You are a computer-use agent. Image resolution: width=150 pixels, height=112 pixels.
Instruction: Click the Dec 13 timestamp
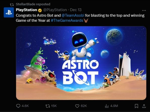pyautogui.click(x=76, y=10)
